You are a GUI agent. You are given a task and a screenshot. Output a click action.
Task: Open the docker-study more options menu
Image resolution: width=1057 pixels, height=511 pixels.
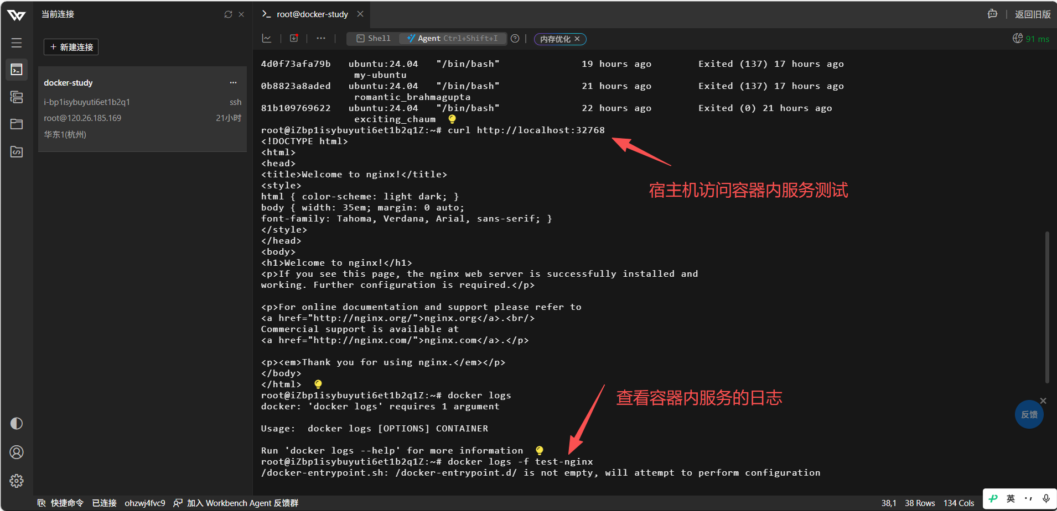[x=233, y=83]
